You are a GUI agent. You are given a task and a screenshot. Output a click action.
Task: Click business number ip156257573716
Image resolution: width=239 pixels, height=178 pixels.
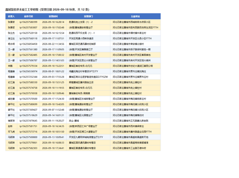pos(28,131)
